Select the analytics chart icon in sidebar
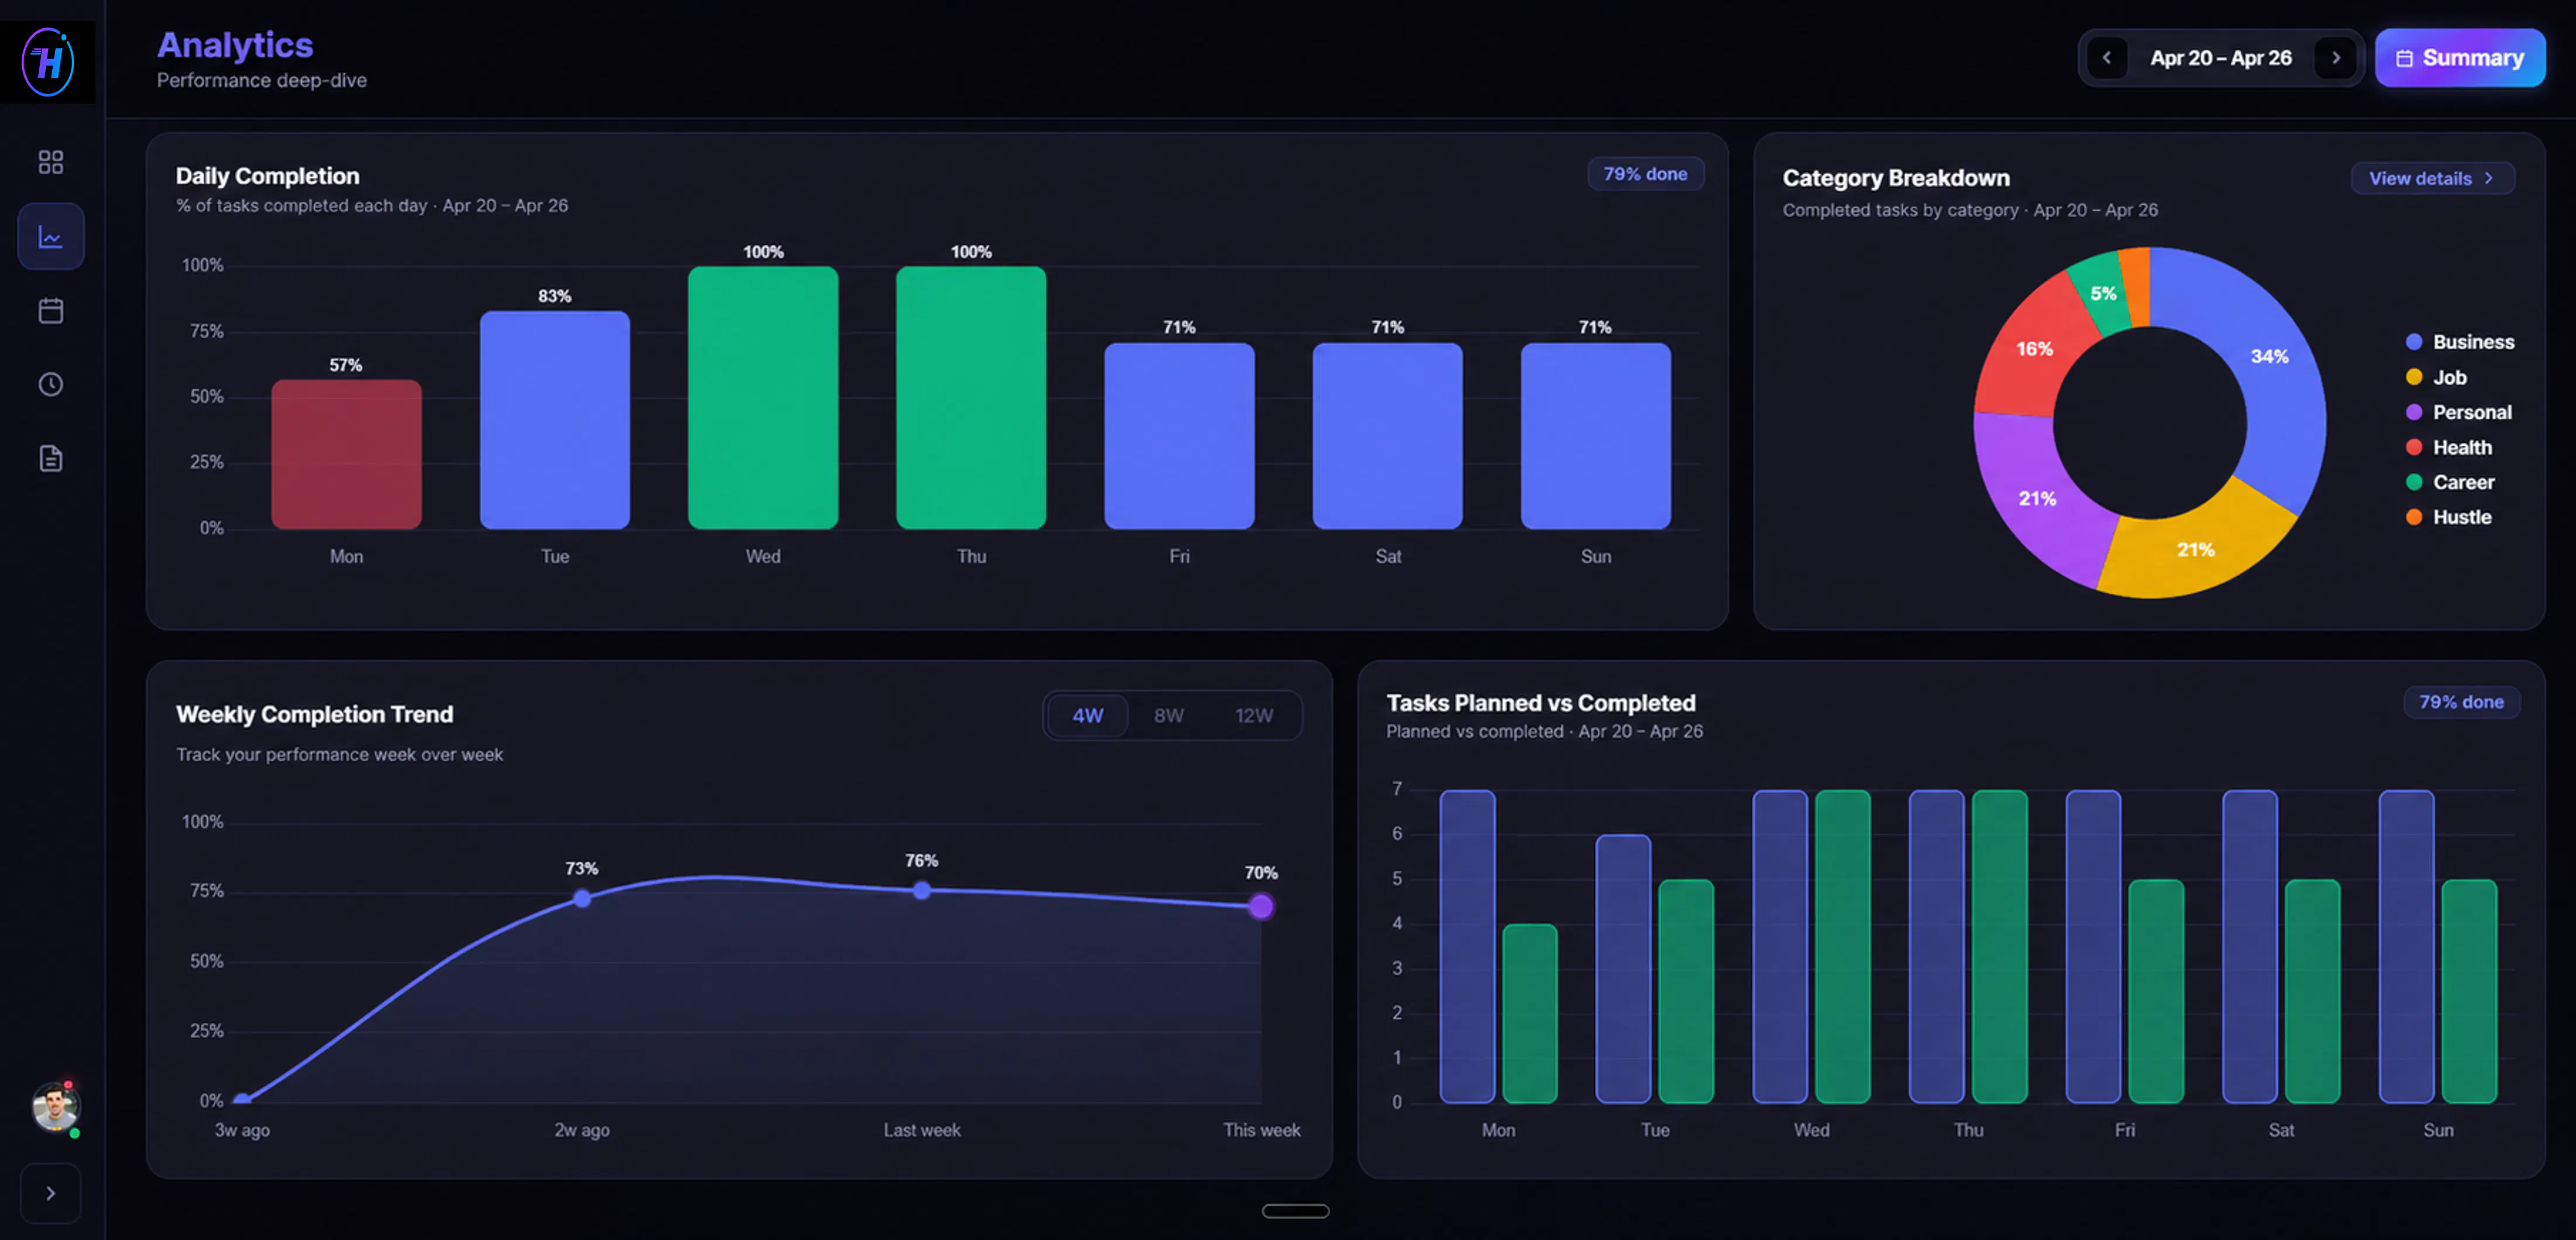Screen dimensions: 2576x1240 point(50,237)
